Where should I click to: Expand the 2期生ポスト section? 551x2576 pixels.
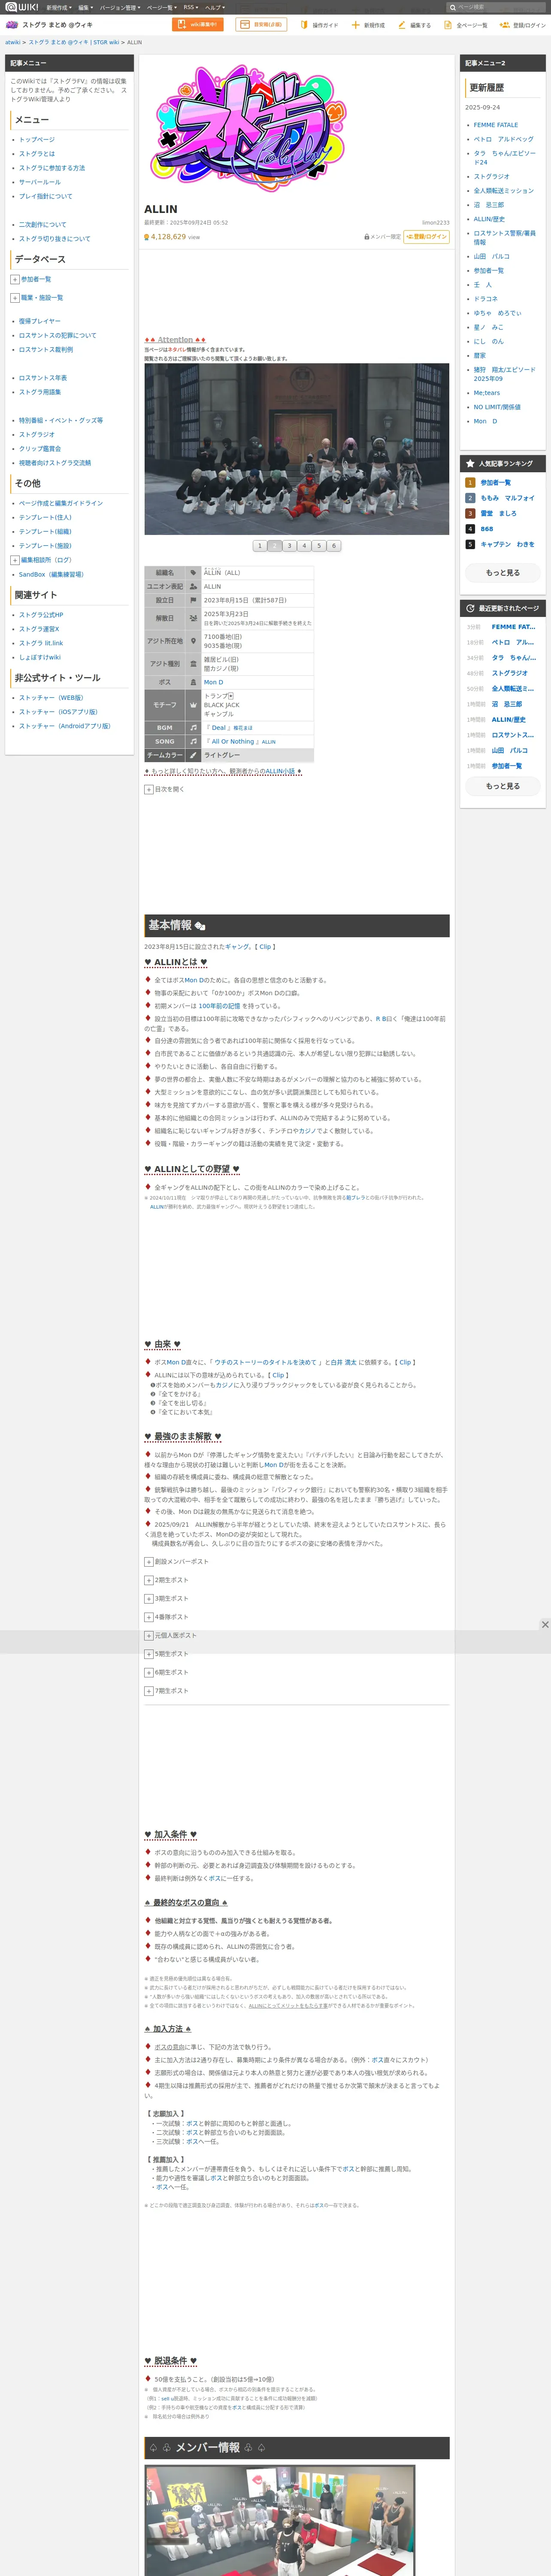149,1580
